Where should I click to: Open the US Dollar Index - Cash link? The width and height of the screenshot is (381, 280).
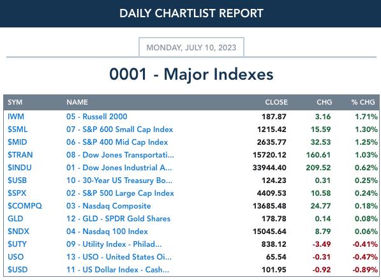(117, 270)
